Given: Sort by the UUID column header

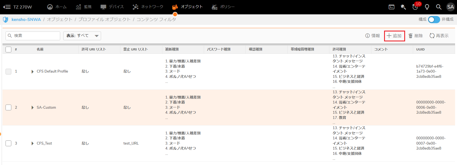Looking at the screenshot, I should tap(421, 49).
